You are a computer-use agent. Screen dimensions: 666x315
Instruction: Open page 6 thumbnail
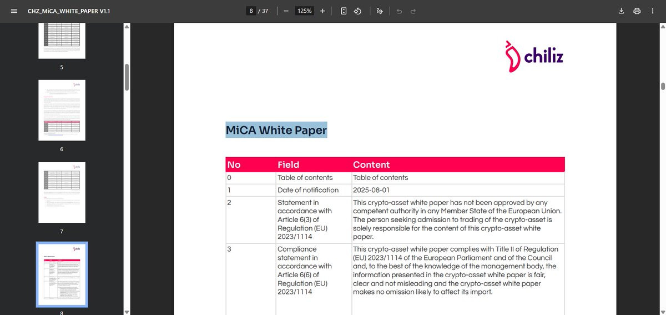(62, 110)
